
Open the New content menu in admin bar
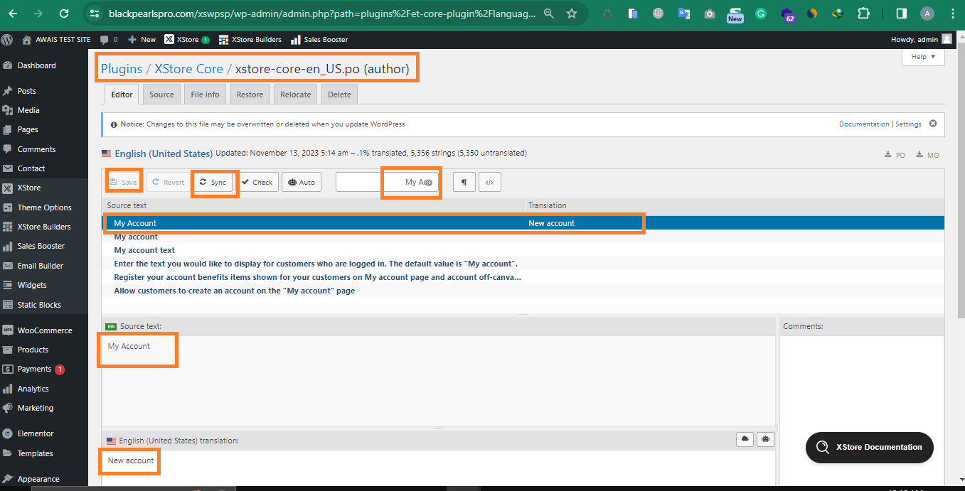tap(142, 39)
